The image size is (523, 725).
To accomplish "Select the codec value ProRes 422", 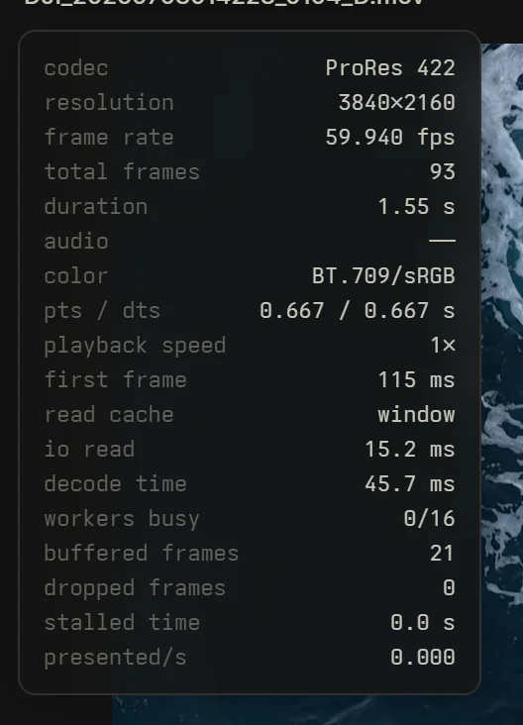I will coord(390,68).
